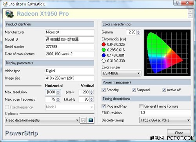196x142 pixels.
Task: Decrease the Gamma value with down arrow
Action: [x=138, y=33]
